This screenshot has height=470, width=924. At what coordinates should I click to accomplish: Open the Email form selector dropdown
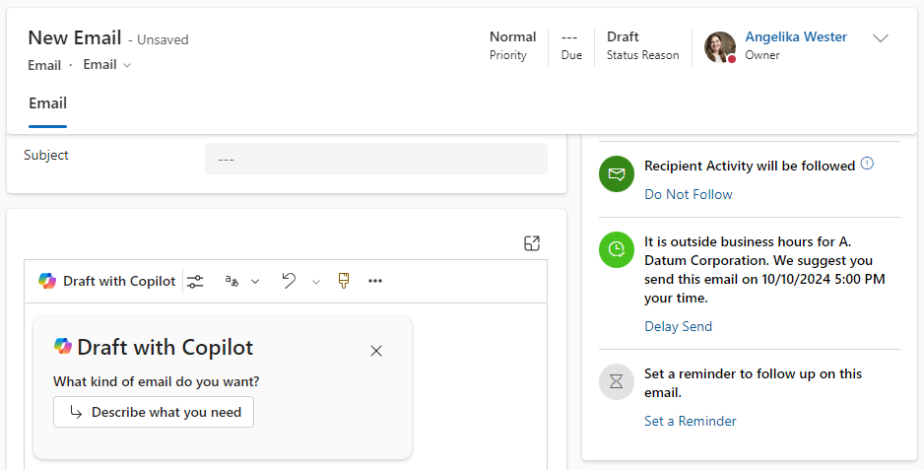tap(107, 65)
